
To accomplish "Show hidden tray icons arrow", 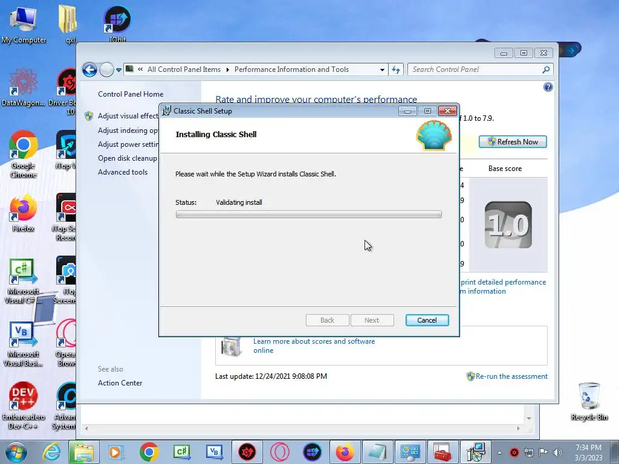I will coord(499,453).
